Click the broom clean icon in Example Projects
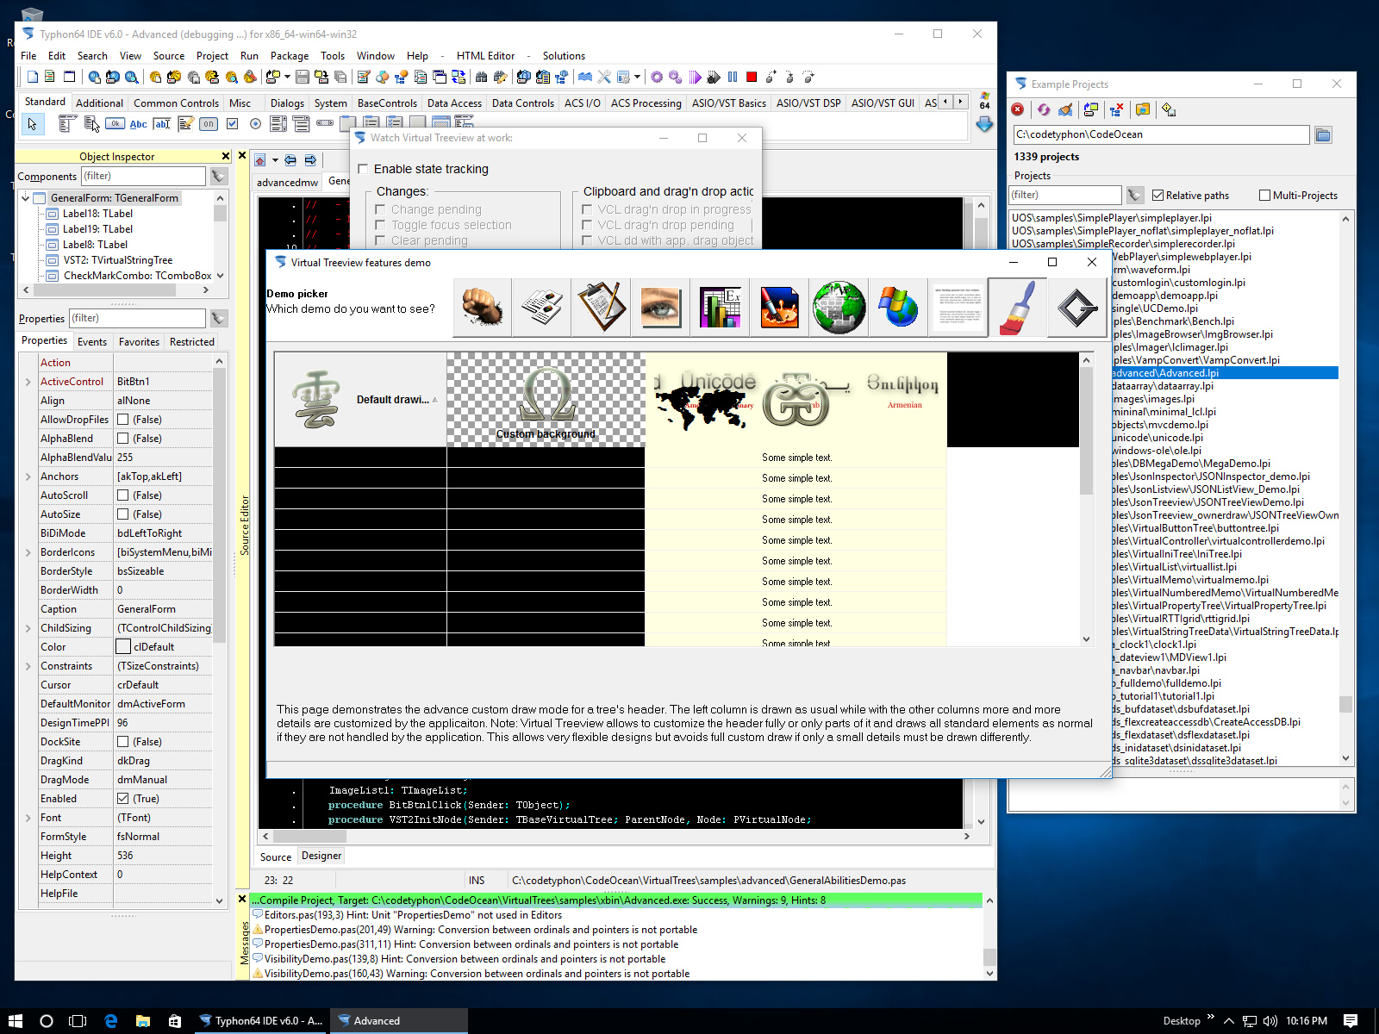This screenshot has width=1379, height=1034. point(1065,109)
